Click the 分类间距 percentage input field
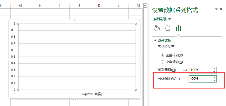226x106 pixels. coord(201,79)
